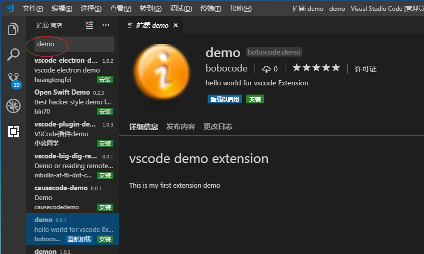This screenshot has width=424, height=254.
Task: Click the demo extension title heading
Action: tap(223, 52)
